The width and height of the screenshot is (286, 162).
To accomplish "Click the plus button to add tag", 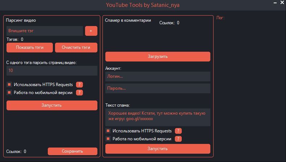I will point(91,31).
